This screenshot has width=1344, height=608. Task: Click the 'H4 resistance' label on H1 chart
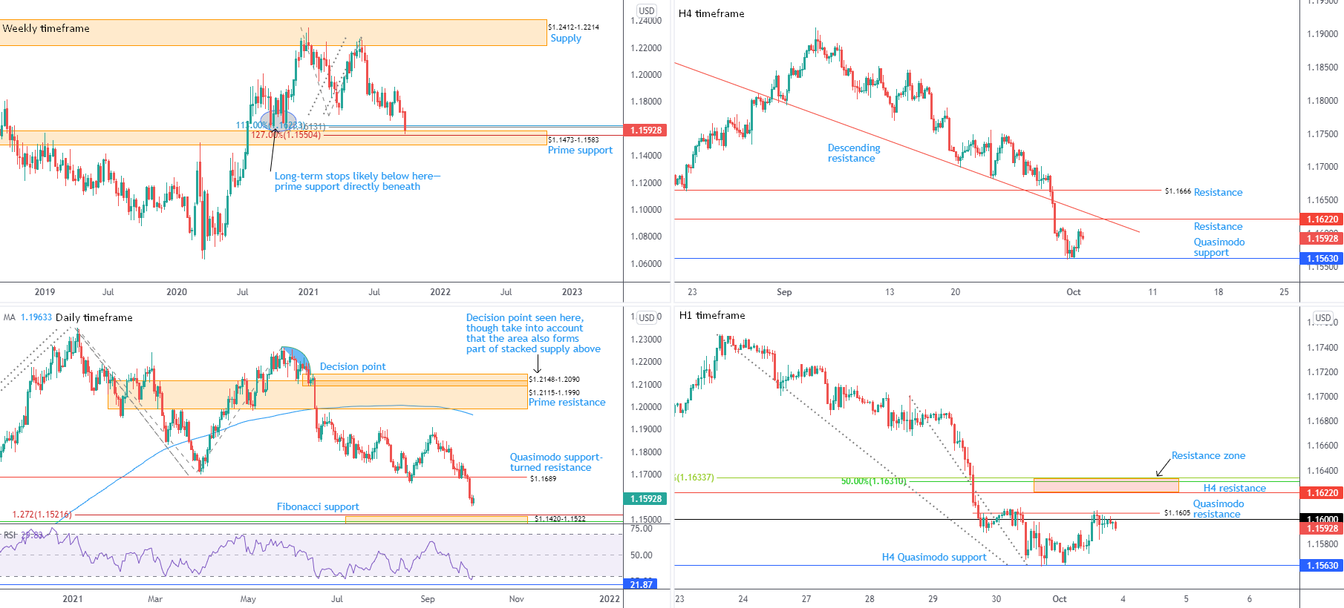[x=1235, y=488]
